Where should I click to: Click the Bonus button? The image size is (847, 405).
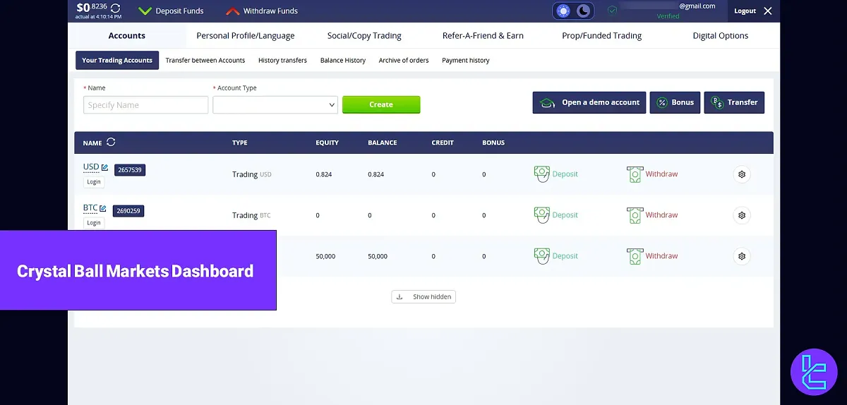(x=675, y=102)
